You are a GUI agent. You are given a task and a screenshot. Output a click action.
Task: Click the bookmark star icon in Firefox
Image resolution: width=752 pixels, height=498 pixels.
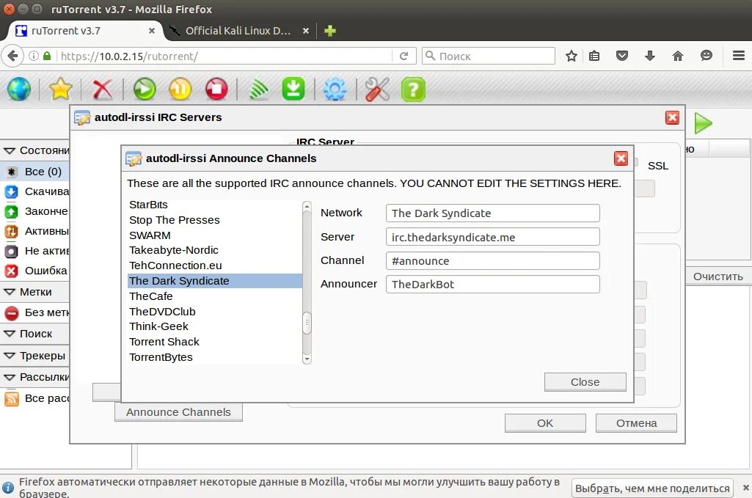pos(572,56)
